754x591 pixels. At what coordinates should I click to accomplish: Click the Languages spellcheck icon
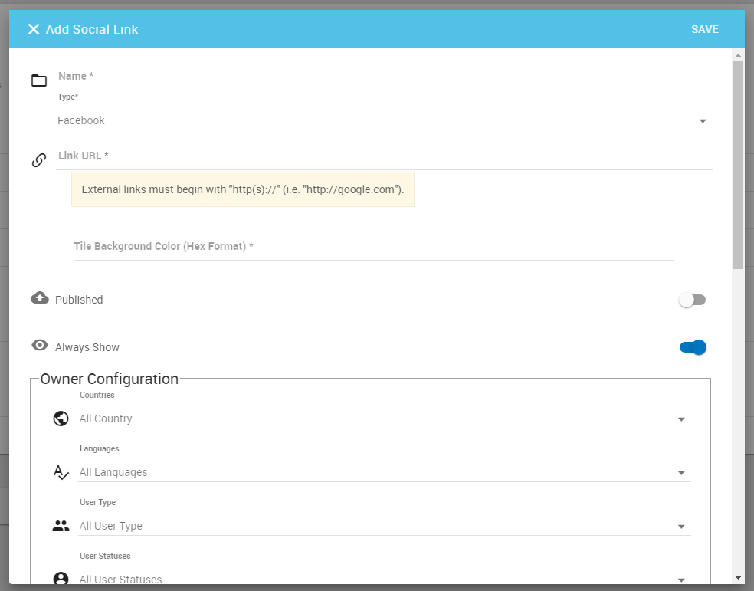click(61, 472)
